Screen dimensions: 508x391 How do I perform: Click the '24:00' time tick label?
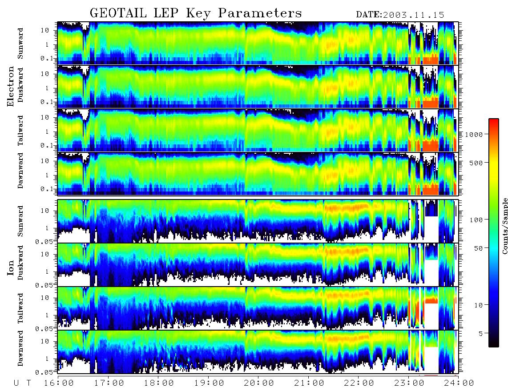coord(459,383)
